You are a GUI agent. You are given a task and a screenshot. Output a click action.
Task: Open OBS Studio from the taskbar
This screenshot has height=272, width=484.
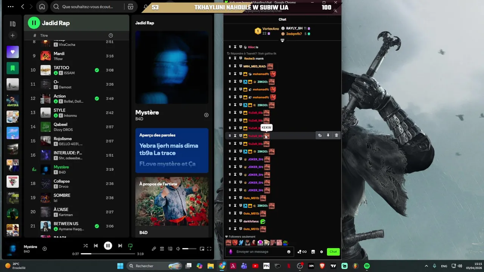[x=300, y=266]
